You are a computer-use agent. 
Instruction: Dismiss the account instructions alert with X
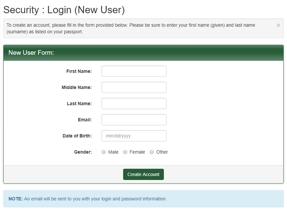click(278, 25)
